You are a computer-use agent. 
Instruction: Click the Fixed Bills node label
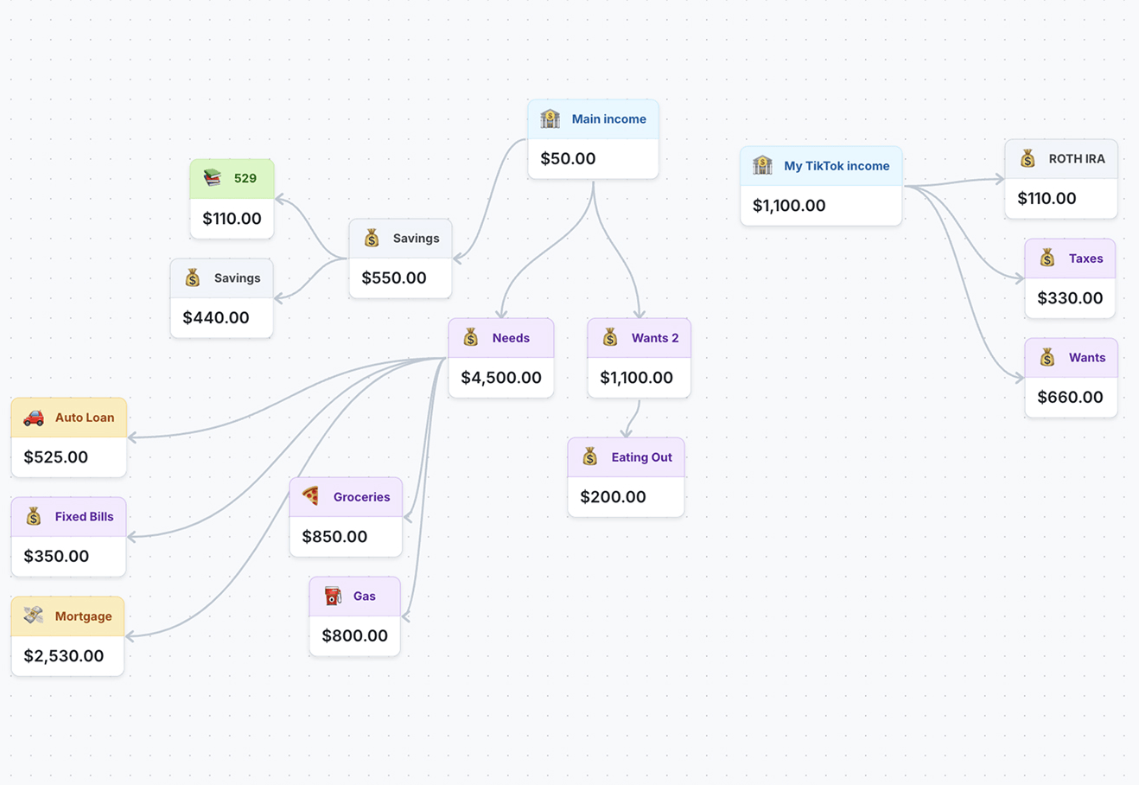coord(84,517)
